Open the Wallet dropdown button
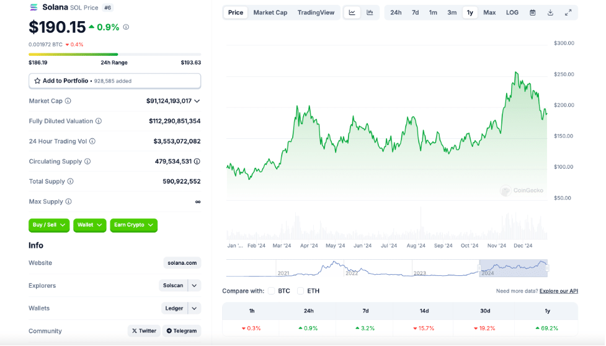This screenshot has height=346, width=606. click(90, 224)
